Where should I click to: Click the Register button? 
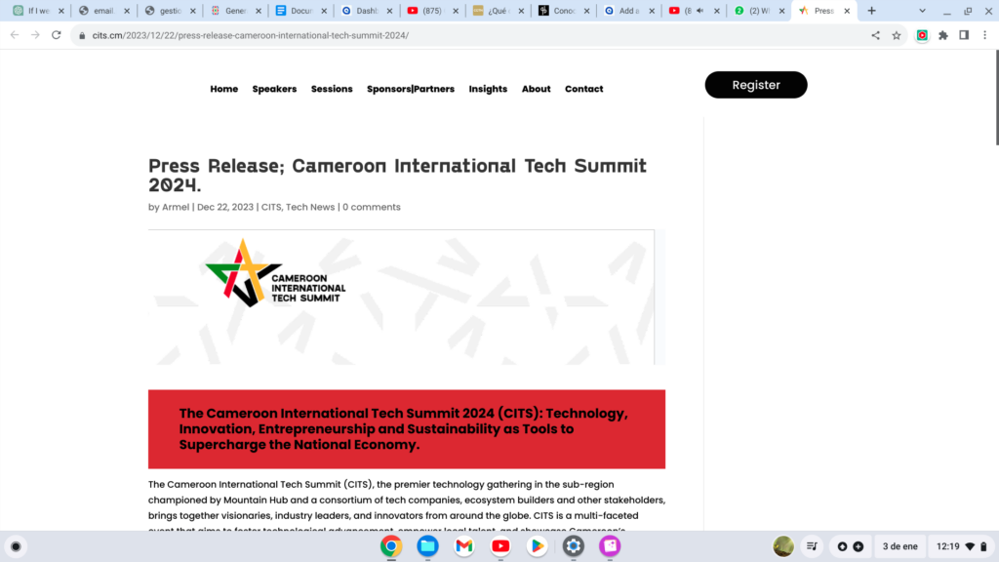[x=756, y=85]
